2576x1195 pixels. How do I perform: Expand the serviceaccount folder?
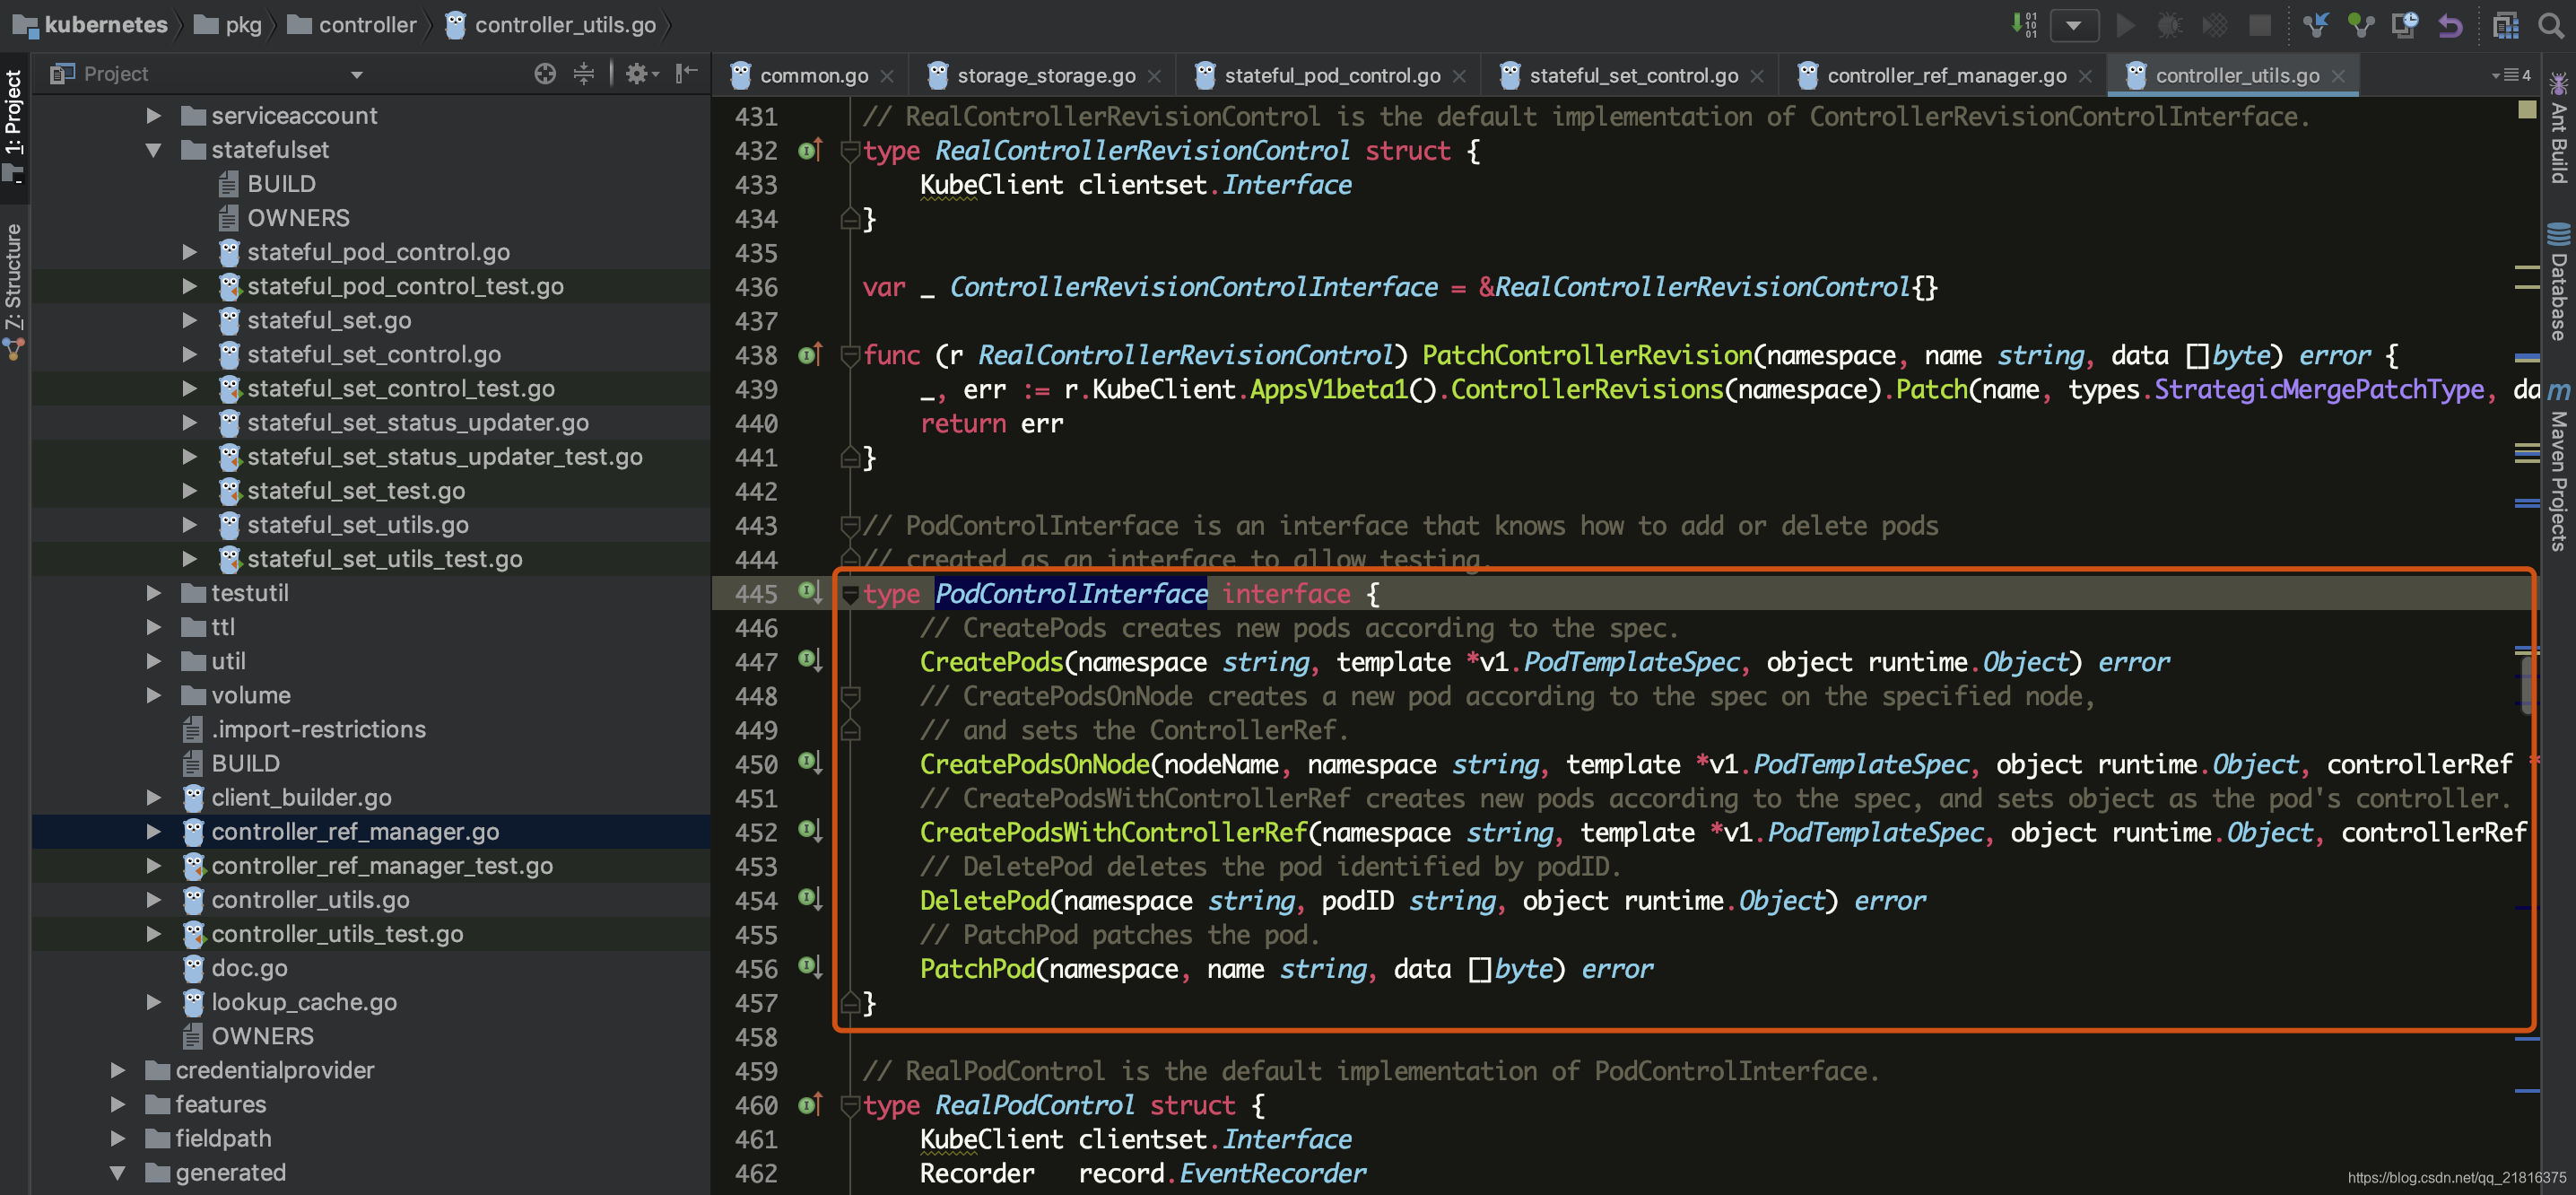pos(154,116)
